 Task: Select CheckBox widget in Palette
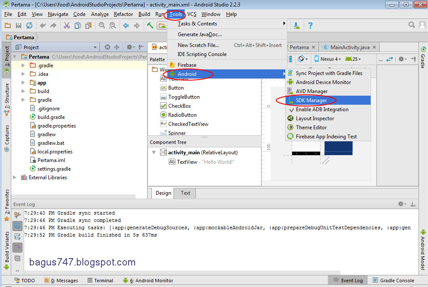pos(179,106)
